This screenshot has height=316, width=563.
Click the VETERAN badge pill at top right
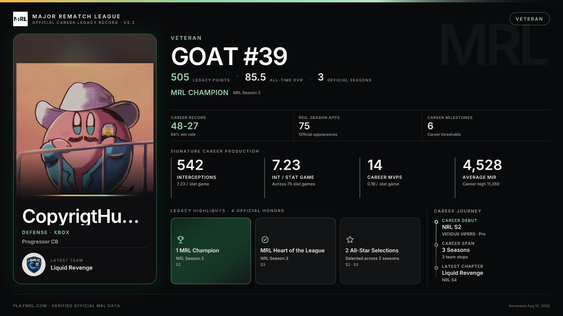[x=529, y=19]
